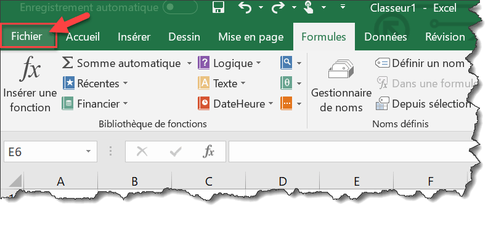
Task: Click Depuis sélection button
Action: pyautogui.click(x=423, y=104)
